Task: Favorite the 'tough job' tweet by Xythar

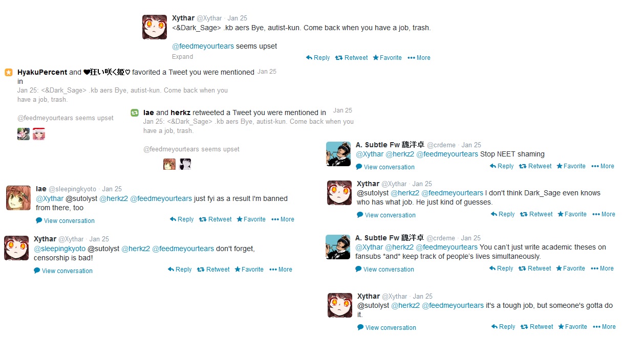Action: pyautogui.click(x=572, y=327)
